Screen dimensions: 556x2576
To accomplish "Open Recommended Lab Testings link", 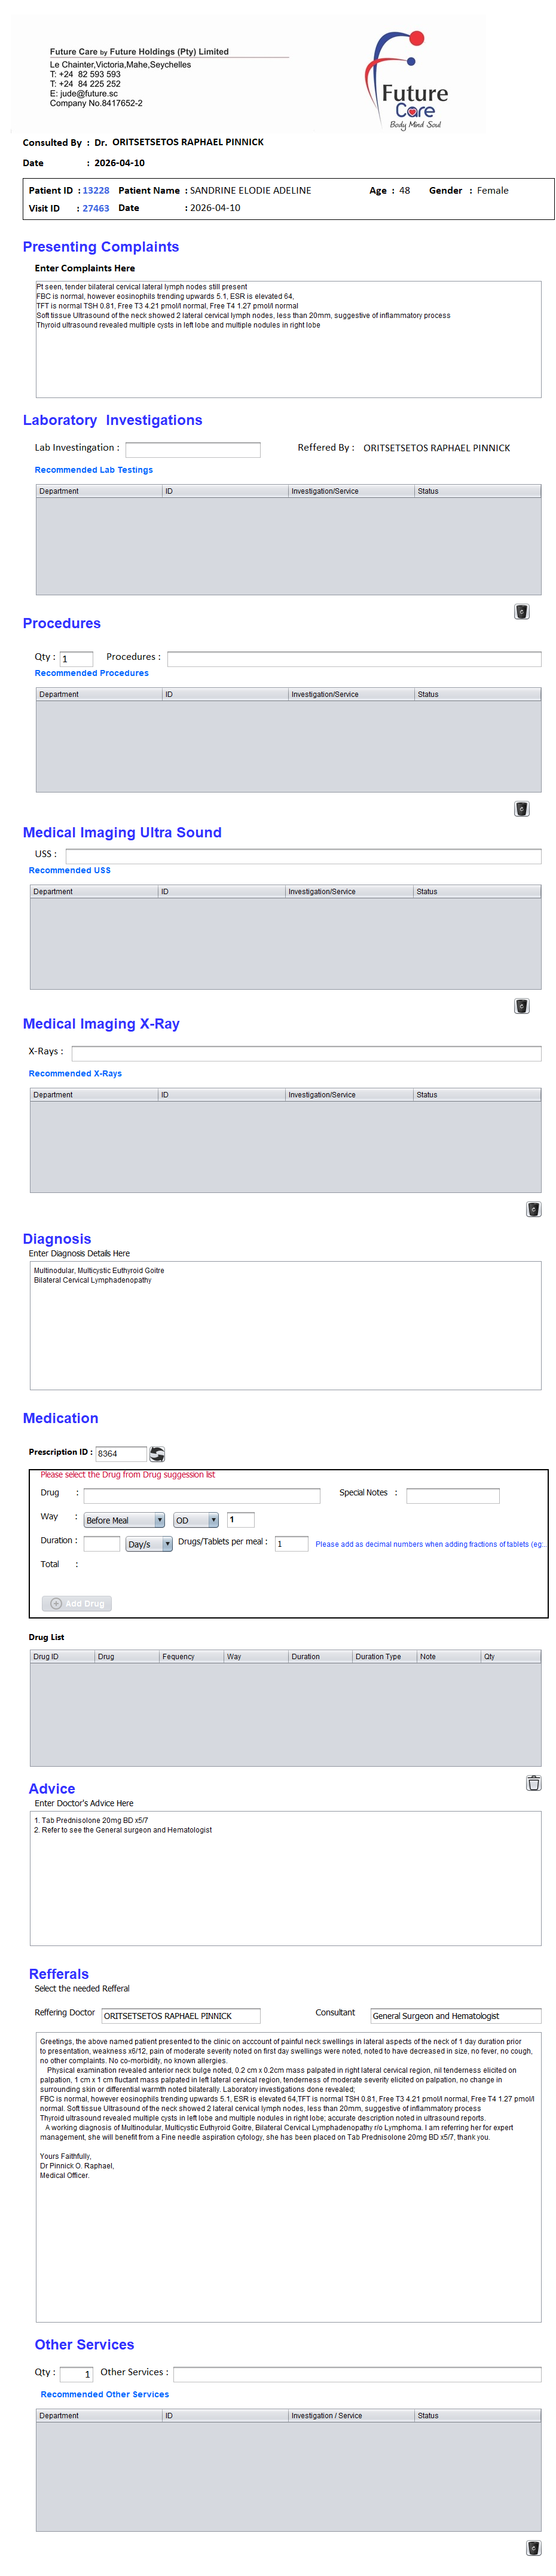I will tap(94, 470).
